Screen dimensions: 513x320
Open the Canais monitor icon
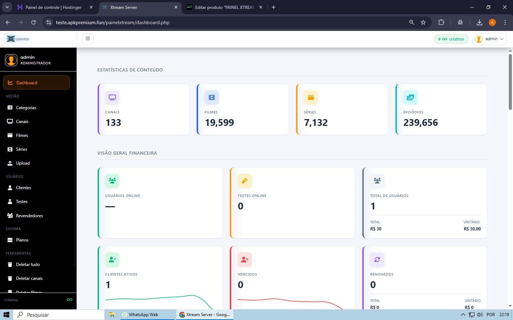(x=10, y=122)
